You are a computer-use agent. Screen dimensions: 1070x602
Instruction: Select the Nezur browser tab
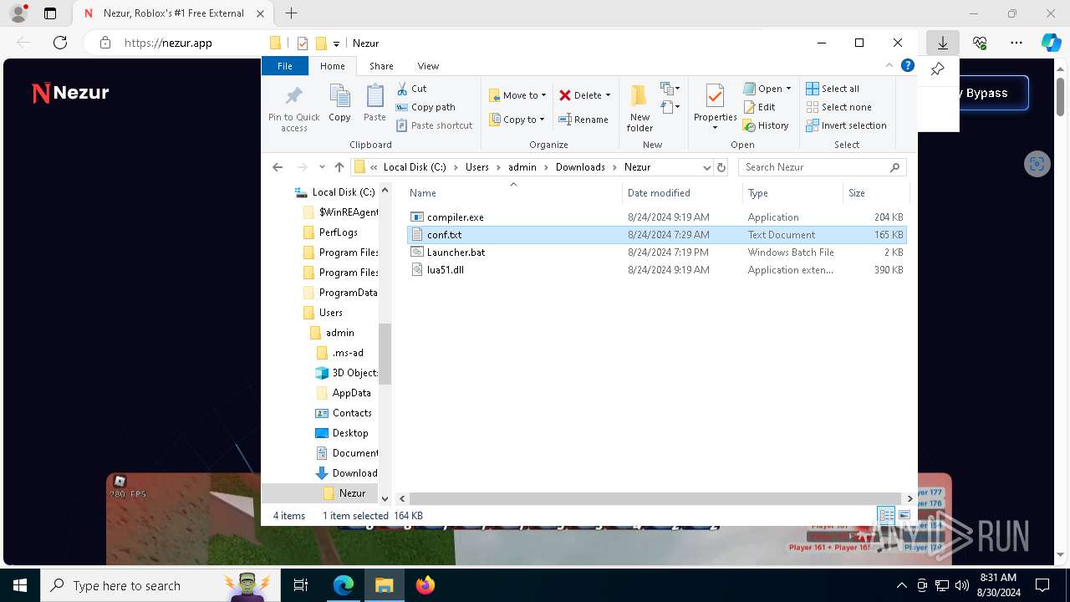(172, 13)
